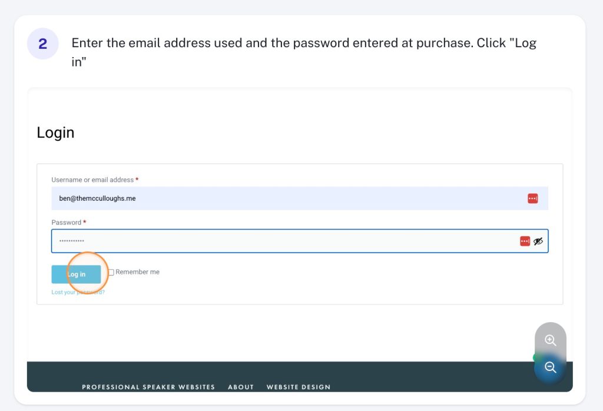Click the step number 2 badge

pos(42,44)
